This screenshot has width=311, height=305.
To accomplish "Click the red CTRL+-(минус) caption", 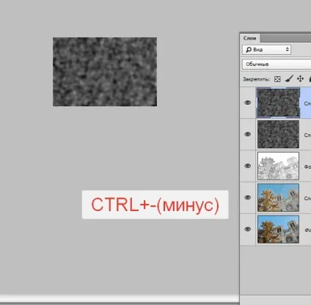I will click(155, 205).
